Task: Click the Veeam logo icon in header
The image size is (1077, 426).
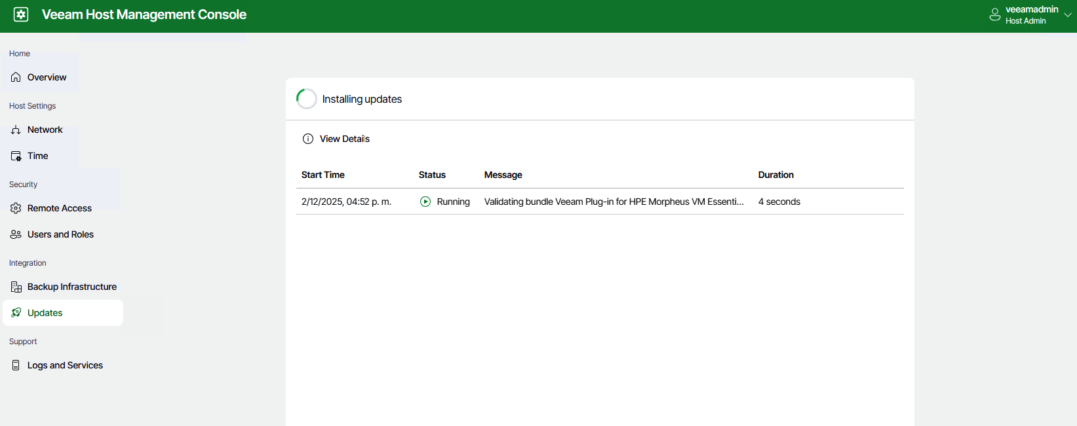Action: tap(21, 14)
